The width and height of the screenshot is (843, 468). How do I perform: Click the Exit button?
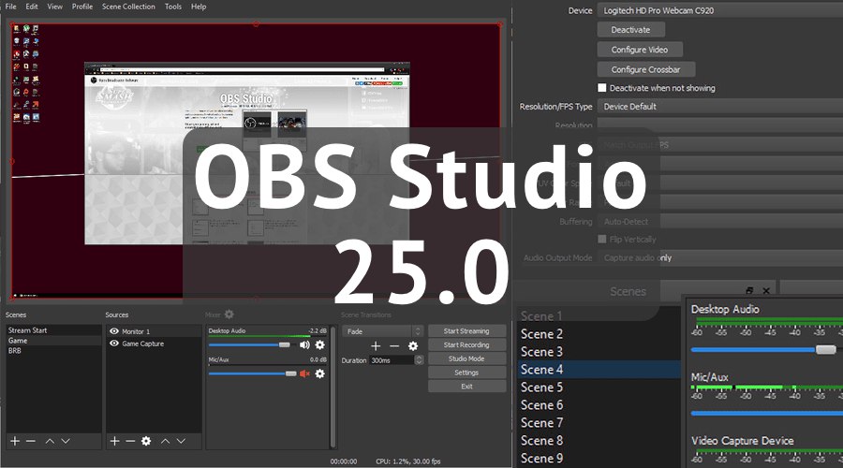coord(466,387)
